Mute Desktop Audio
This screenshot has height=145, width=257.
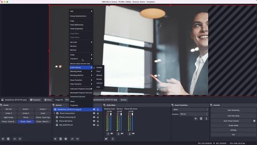(x=112, y=134)
